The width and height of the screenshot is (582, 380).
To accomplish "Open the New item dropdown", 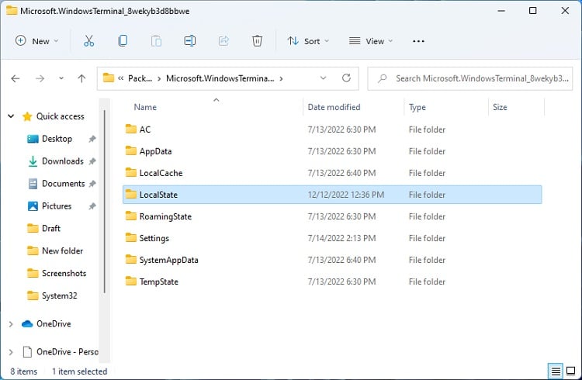I will [x=36, y=41].
